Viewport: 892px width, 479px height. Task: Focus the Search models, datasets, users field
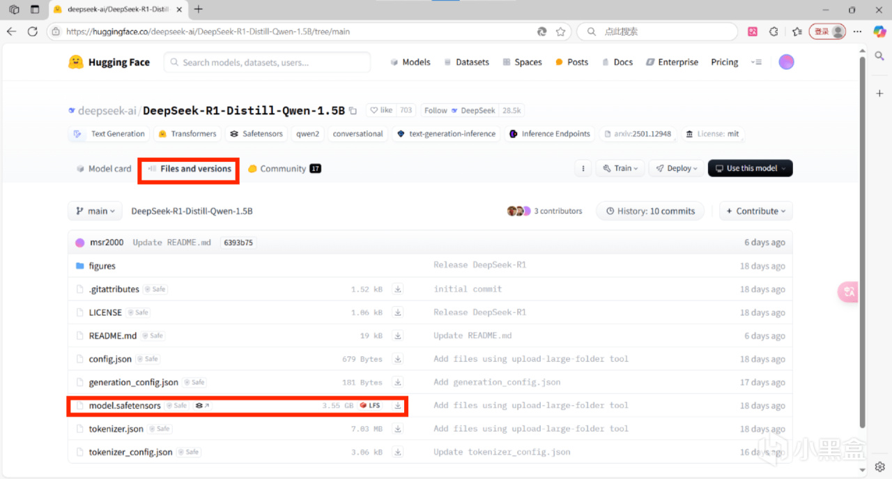click(x=268, y=62)
